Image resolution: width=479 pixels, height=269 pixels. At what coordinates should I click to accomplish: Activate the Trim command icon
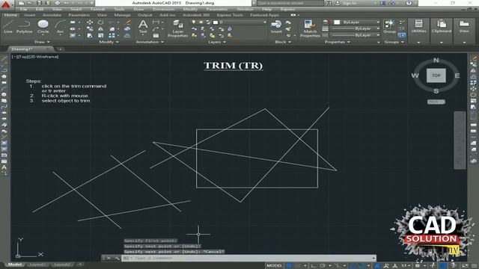point(112,22)
